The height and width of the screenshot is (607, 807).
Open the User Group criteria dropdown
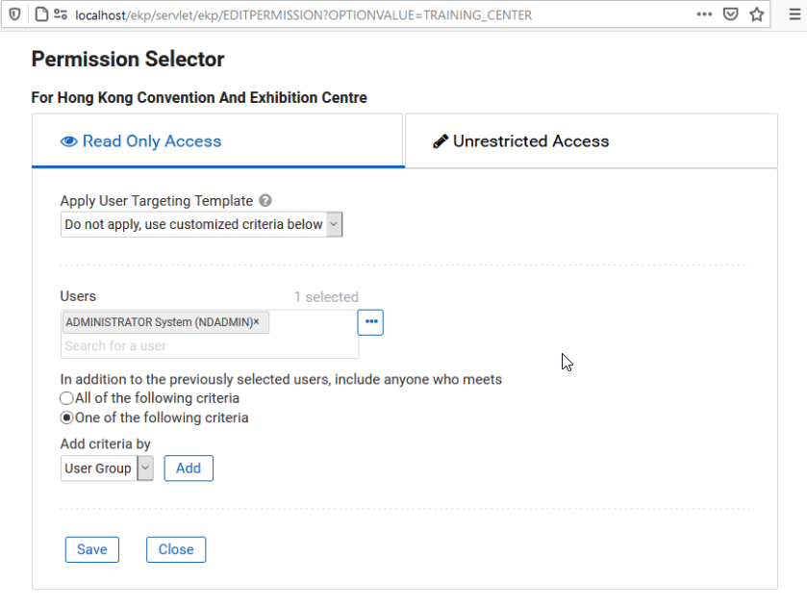pos(107,468)
